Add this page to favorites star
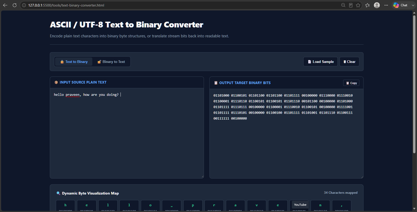 click(358, 5)
